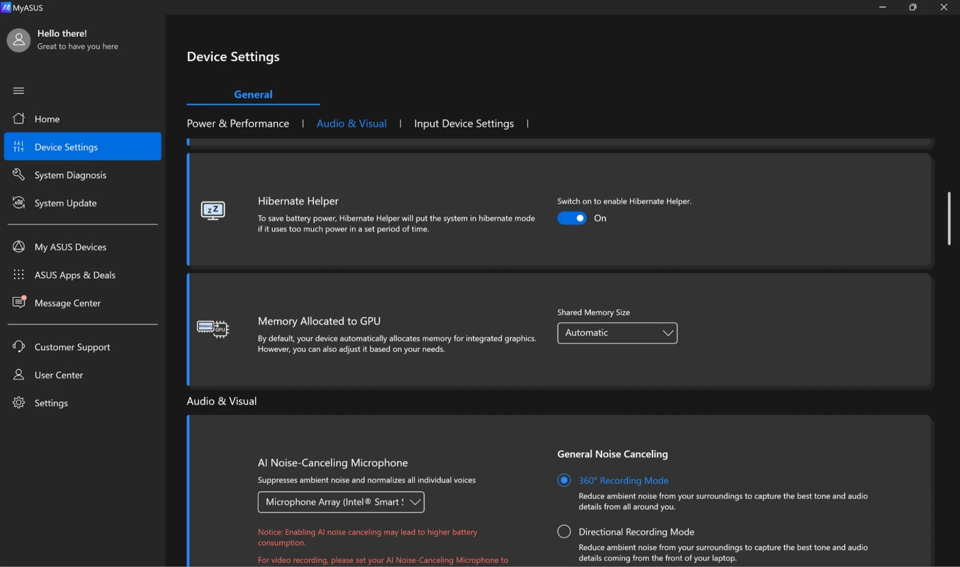
Task: Open the Settings gear icon
Action: [19, 403]
